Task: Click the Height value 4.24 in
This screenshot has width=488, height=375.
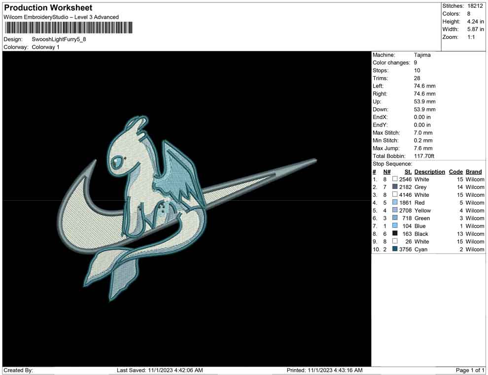Action: tap(476, 22)
